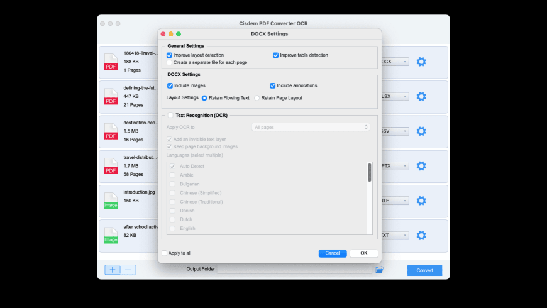The height and width of the screenshot is (308, 547).
Task: Uncheck Include images option
Action: (x=170, y=85)
